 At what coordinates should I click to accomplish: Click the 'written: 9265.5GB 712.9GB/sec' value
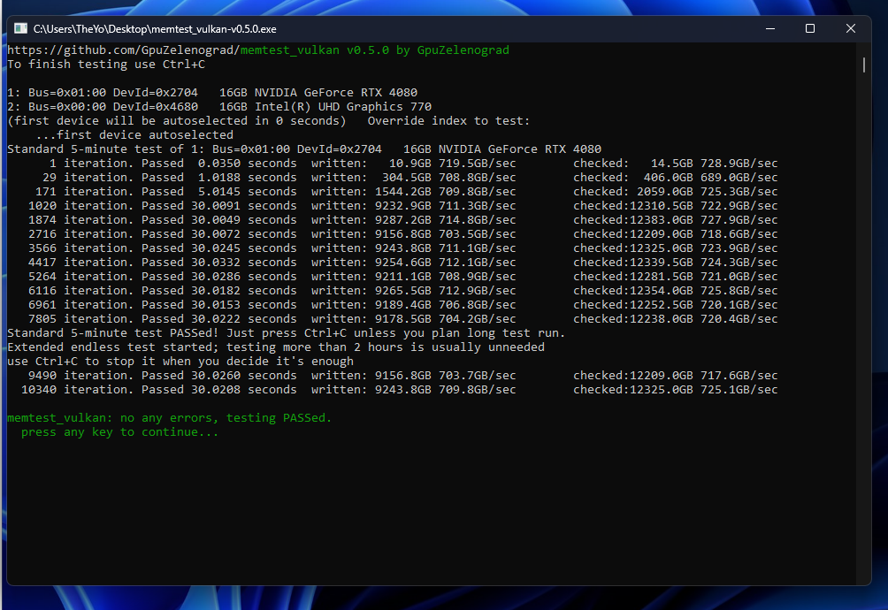click(x=413, y=290)
